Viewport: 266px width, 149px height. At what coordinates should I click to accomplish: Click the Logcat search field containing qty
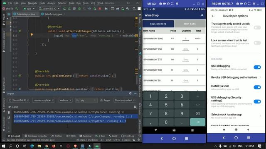click(86, 100)
